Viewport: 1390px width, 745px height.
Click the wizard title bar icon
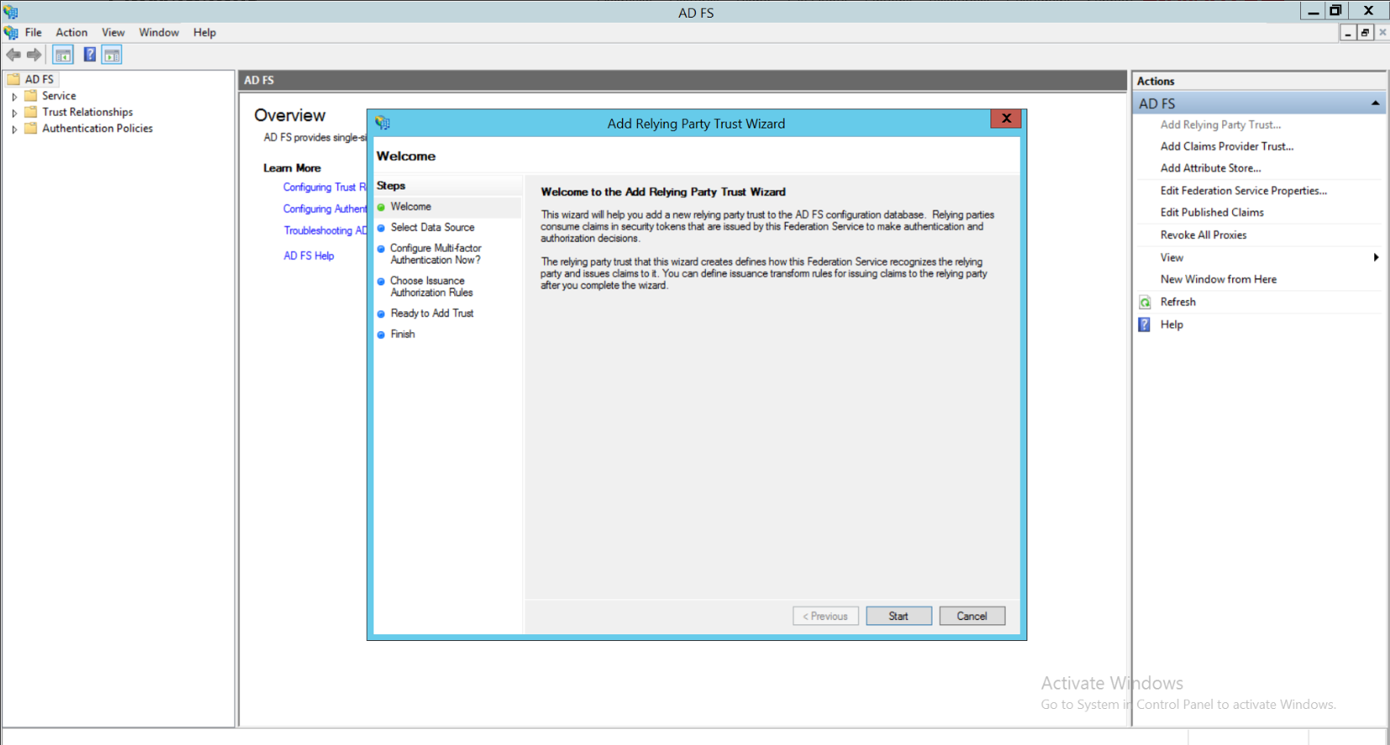point(383,123)
